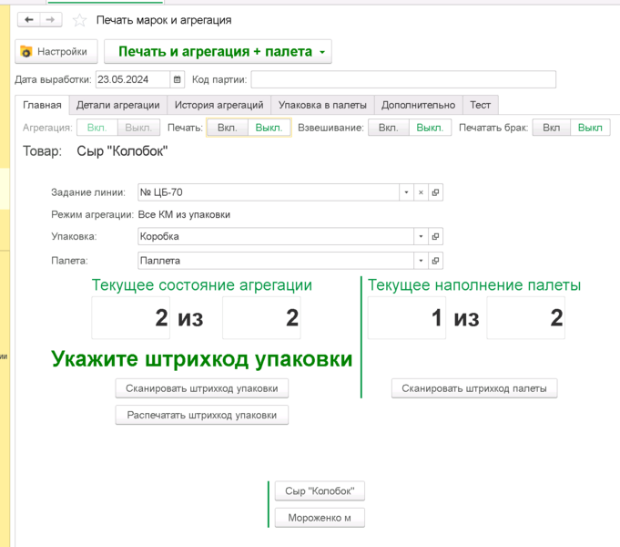The width and height of the screenshot is (620, 547).
Task: Click the back navigation arrow
Action: coord(30,20)
